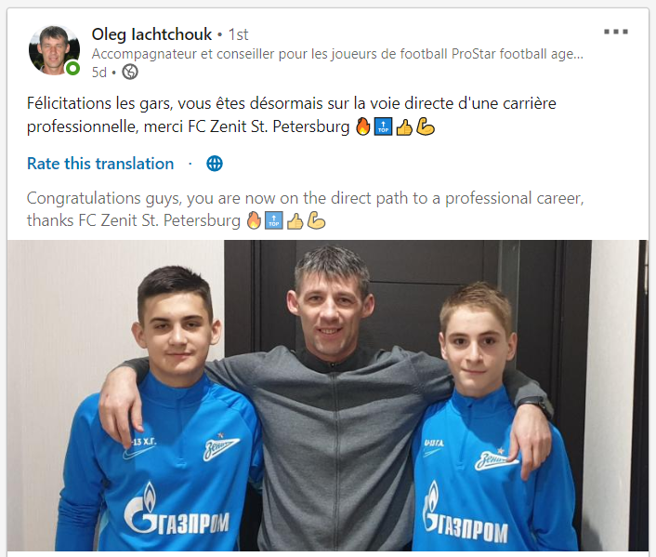
Task: Click the flexed biceps emoji in original post
Action: (425, 126)
